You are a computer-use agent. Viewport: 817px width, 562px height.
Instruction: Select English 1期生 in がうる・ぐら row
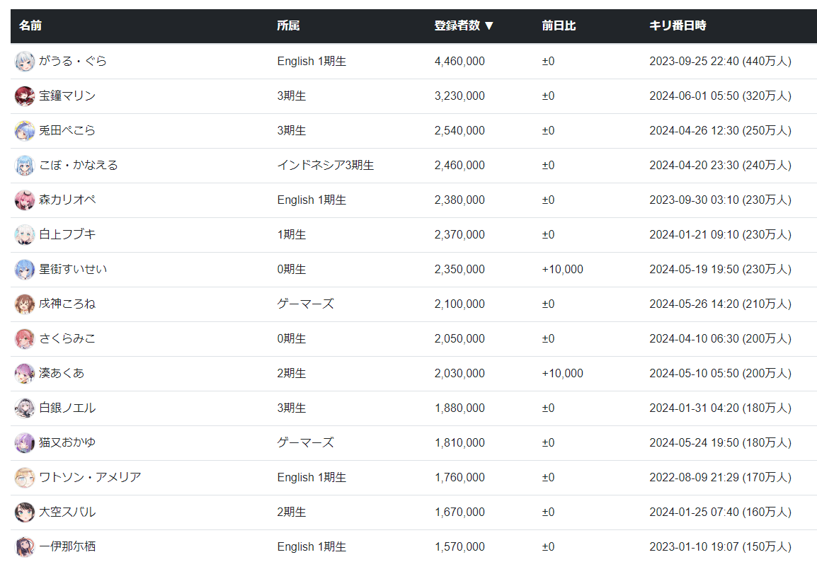click(312, 61)
